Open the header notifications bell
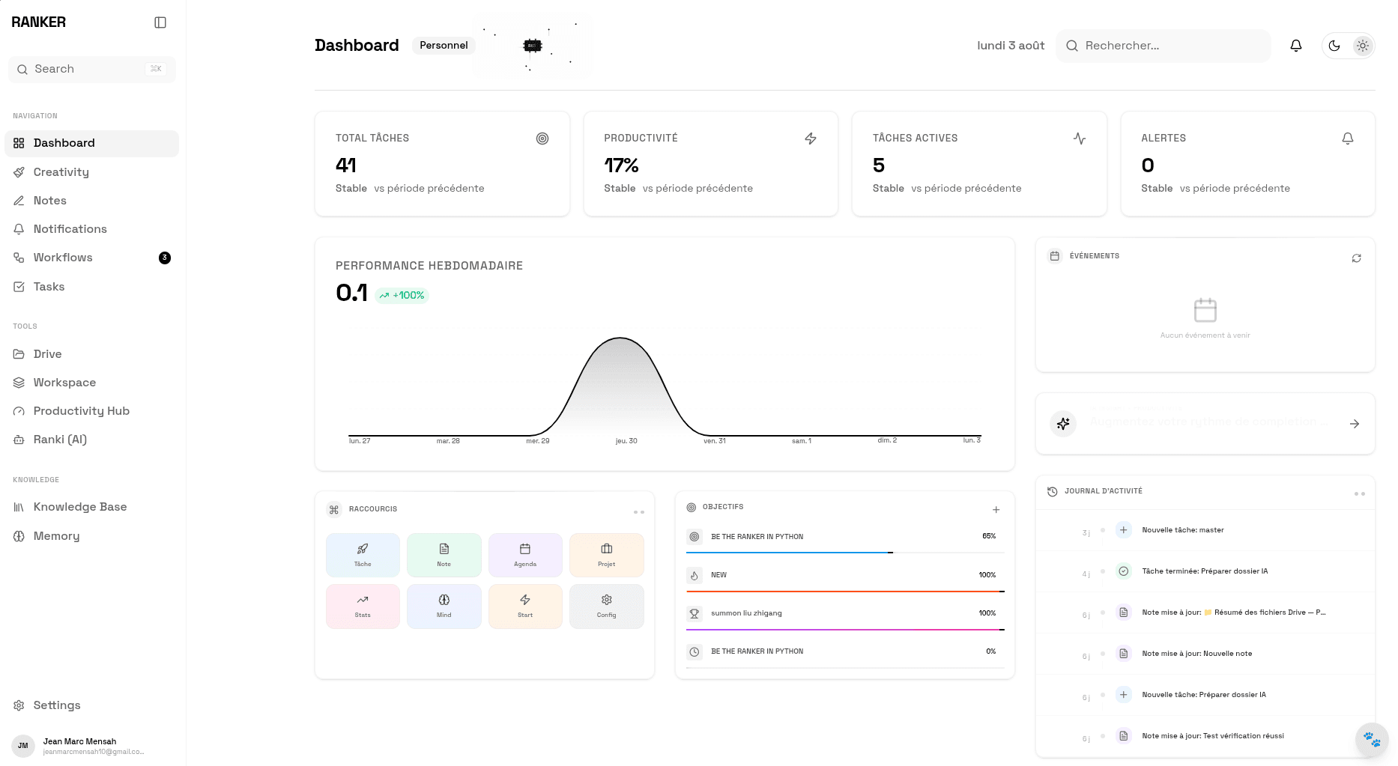The height and width of the screenshot is (766, 1398). click(x=1296, y=46)
